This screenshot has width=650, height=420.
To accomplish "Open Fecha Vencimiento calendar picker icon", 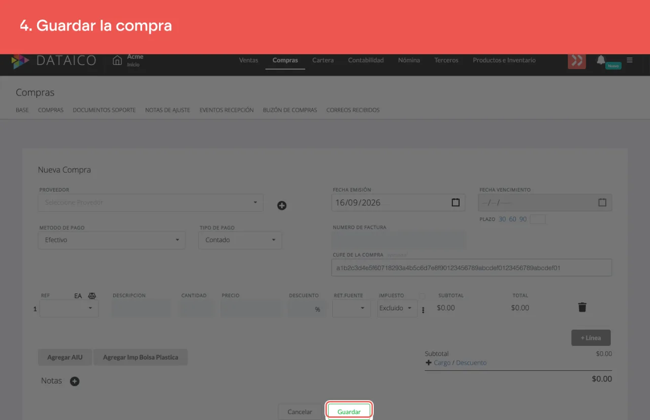I will point(602,202).
